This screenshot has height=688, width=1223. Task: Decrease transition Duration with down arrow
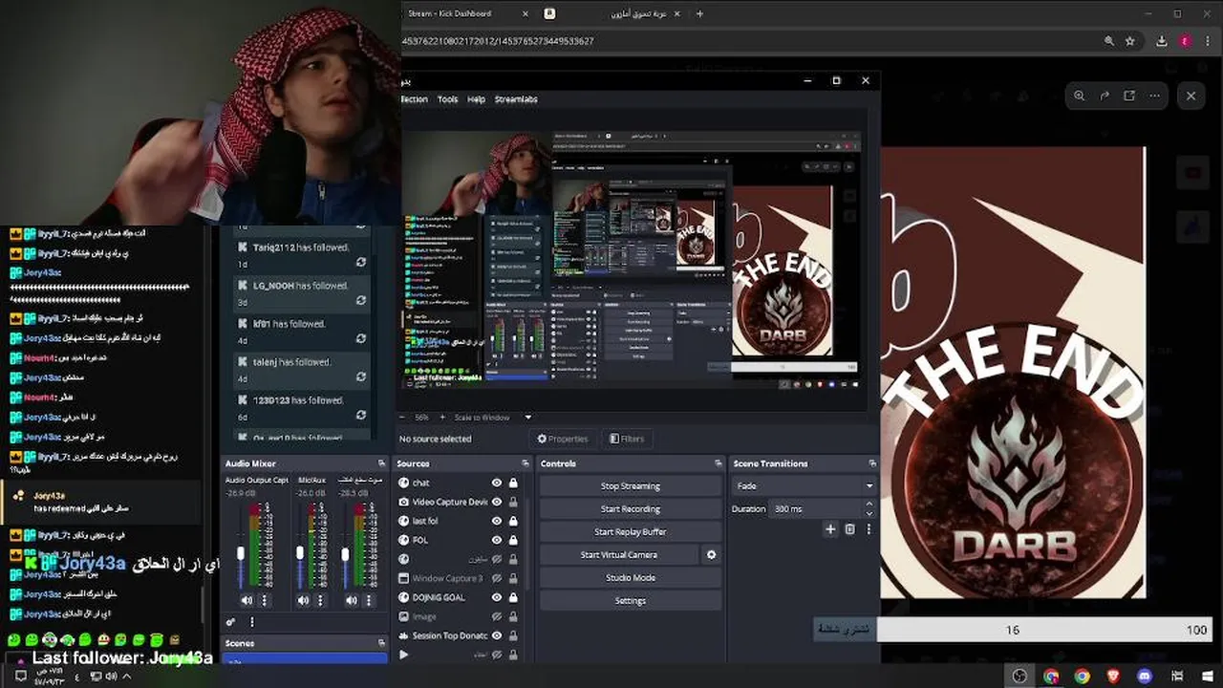click(869, 512)
